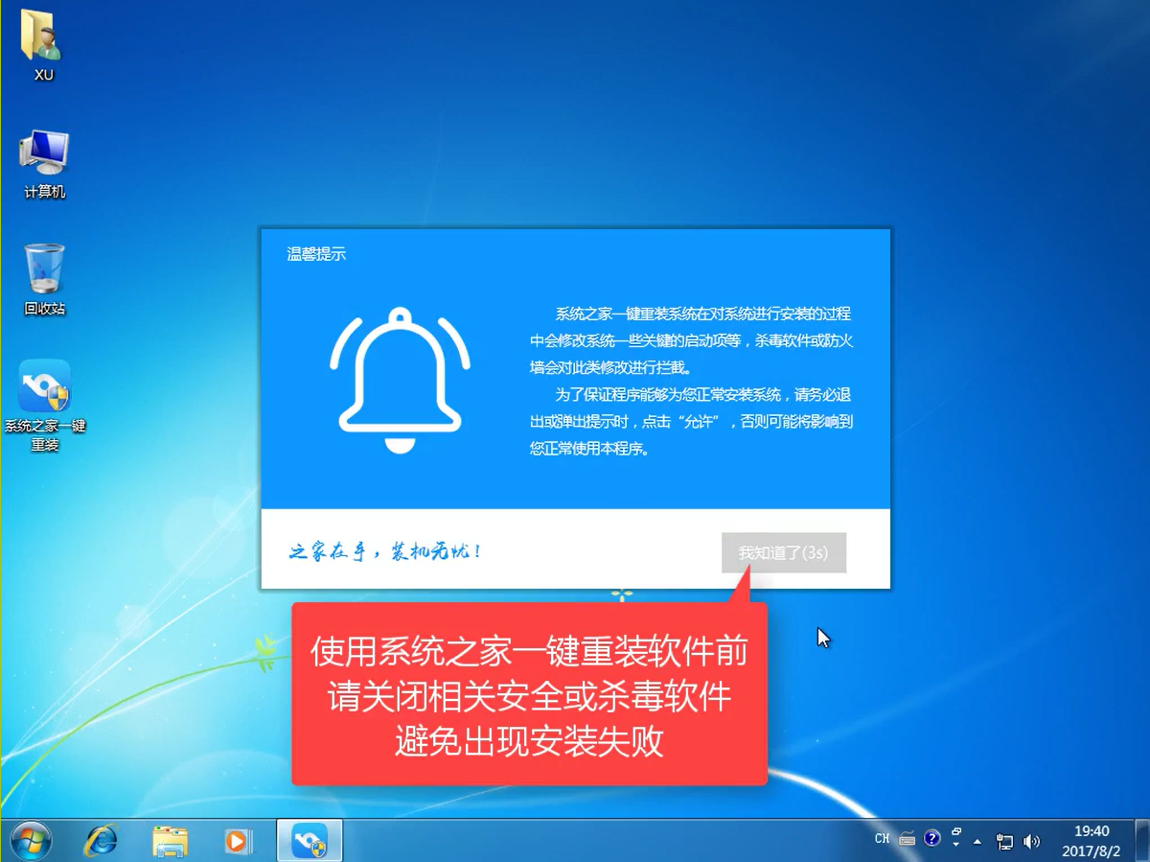Click the 我知道了(3s) confirmation button
The image size is (1150, 862).
click(783, 553)
